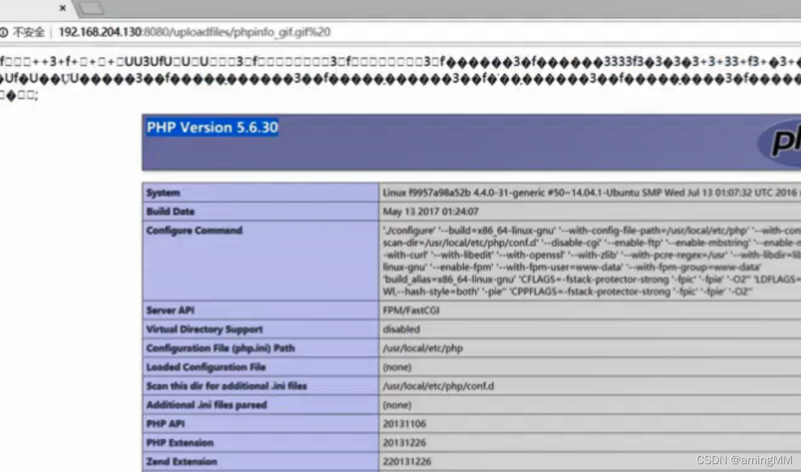Close the current browser tab

(62, 9)
